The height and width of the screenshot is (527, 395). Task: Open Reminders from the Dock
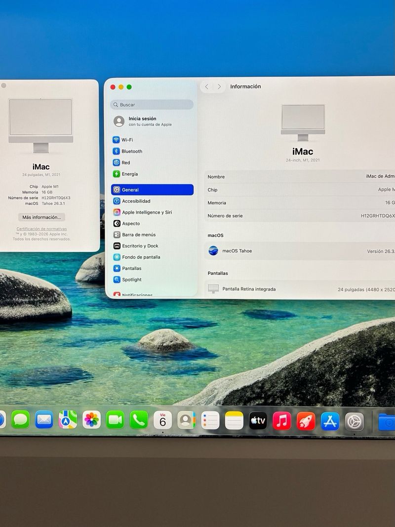click(210, 420)
